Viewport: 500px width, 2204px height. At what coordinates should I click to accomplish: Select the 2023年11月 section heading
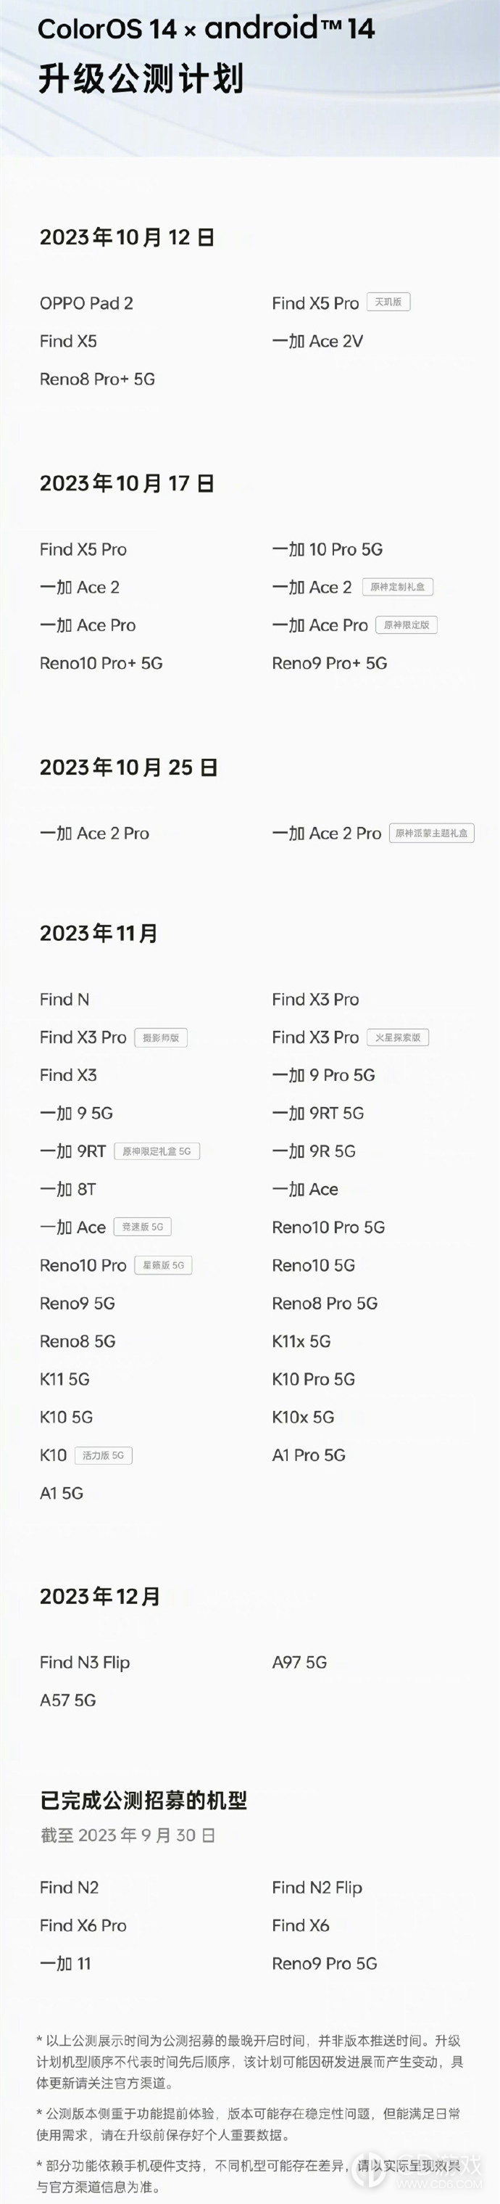tap(99, 934)
